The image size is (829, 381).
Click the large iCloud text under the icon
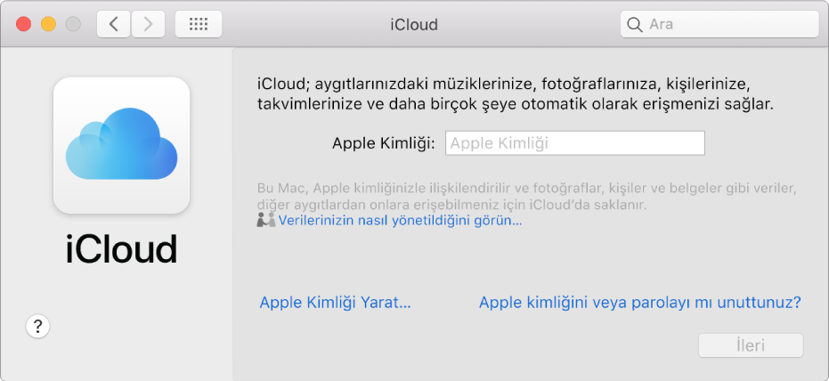tap(122, 249)
